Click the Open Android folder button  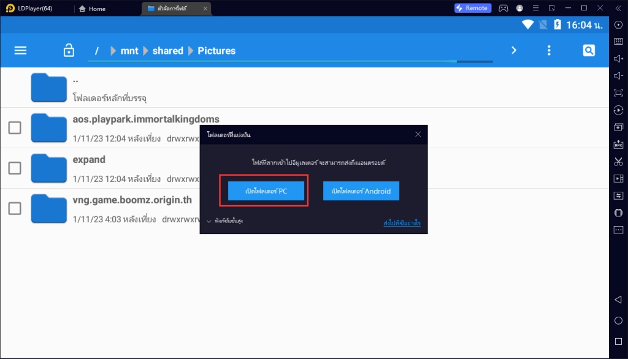click(361, 191)
